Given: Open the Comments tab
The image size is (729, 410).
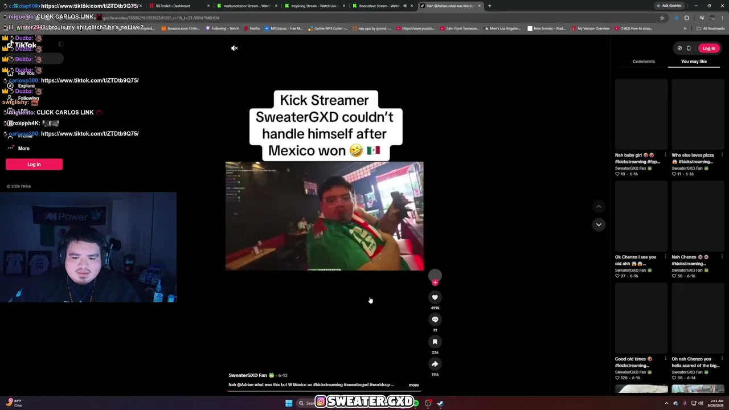Looking at the screenshot, I should point(644,61).
